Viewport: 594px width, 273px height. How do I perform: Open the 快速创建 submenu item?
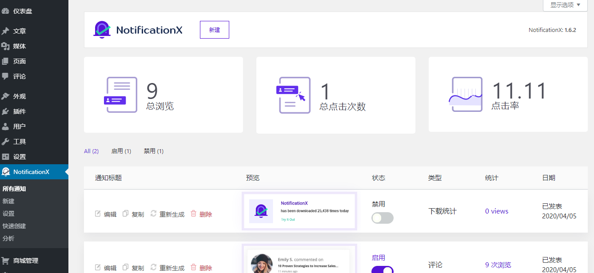[14, 226]
